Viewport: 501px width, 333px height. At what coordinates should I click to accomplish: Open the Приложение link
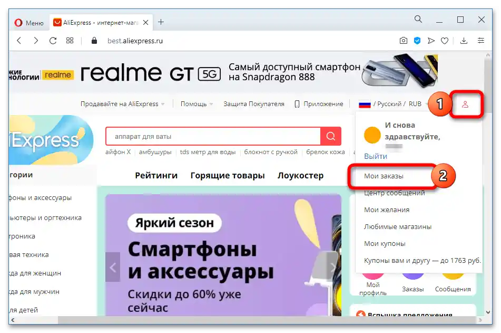pyautogui.click(x=319, y=104)
